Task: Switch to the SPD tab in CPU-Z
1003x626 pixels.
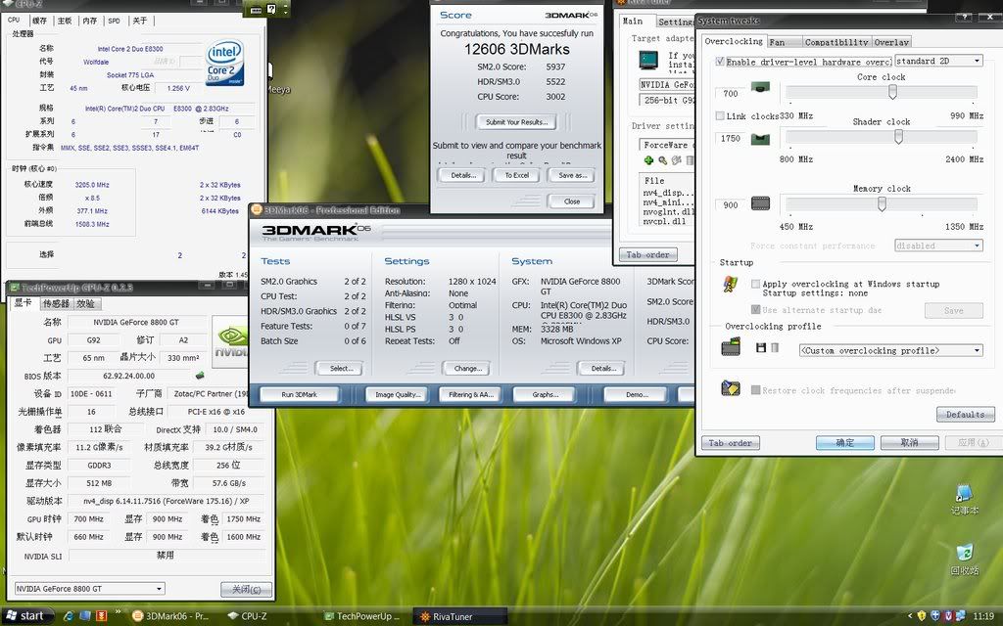Action: [114, 21]
